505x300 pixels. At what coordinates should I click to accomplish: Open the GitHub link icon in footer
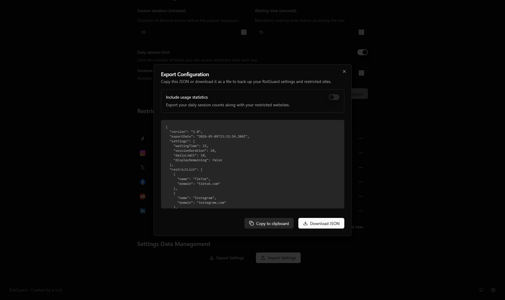coord(481,290)
